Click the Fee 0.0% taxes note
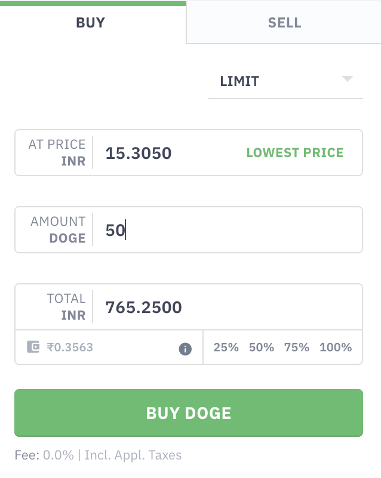Viewport: 381px width, 478px height. (x=98, y=455)
